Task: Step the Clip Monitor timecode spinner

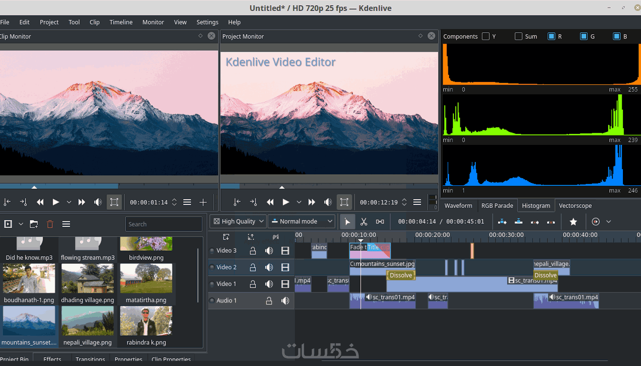Action: [x=174, y=202]
